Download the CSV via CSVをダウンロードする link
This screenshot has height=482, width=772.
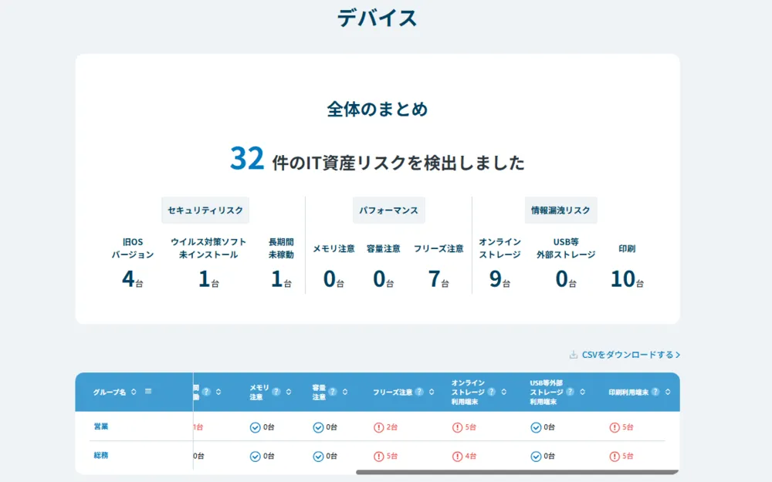pyautogui.click(x=630, y=355)
